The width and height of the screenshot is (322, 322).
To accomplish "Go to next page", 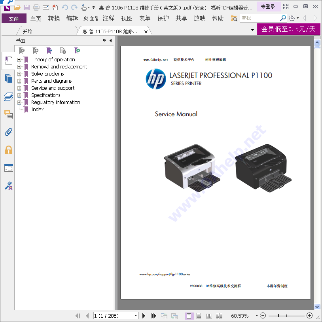I will pyautogui.click(x=144, y=316).
